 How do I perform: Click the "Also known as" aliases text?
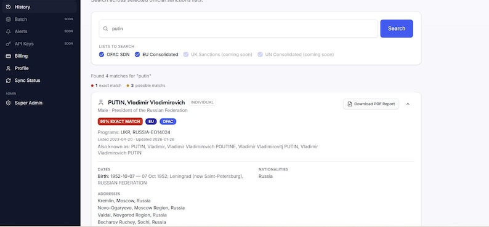coord(208,149)
